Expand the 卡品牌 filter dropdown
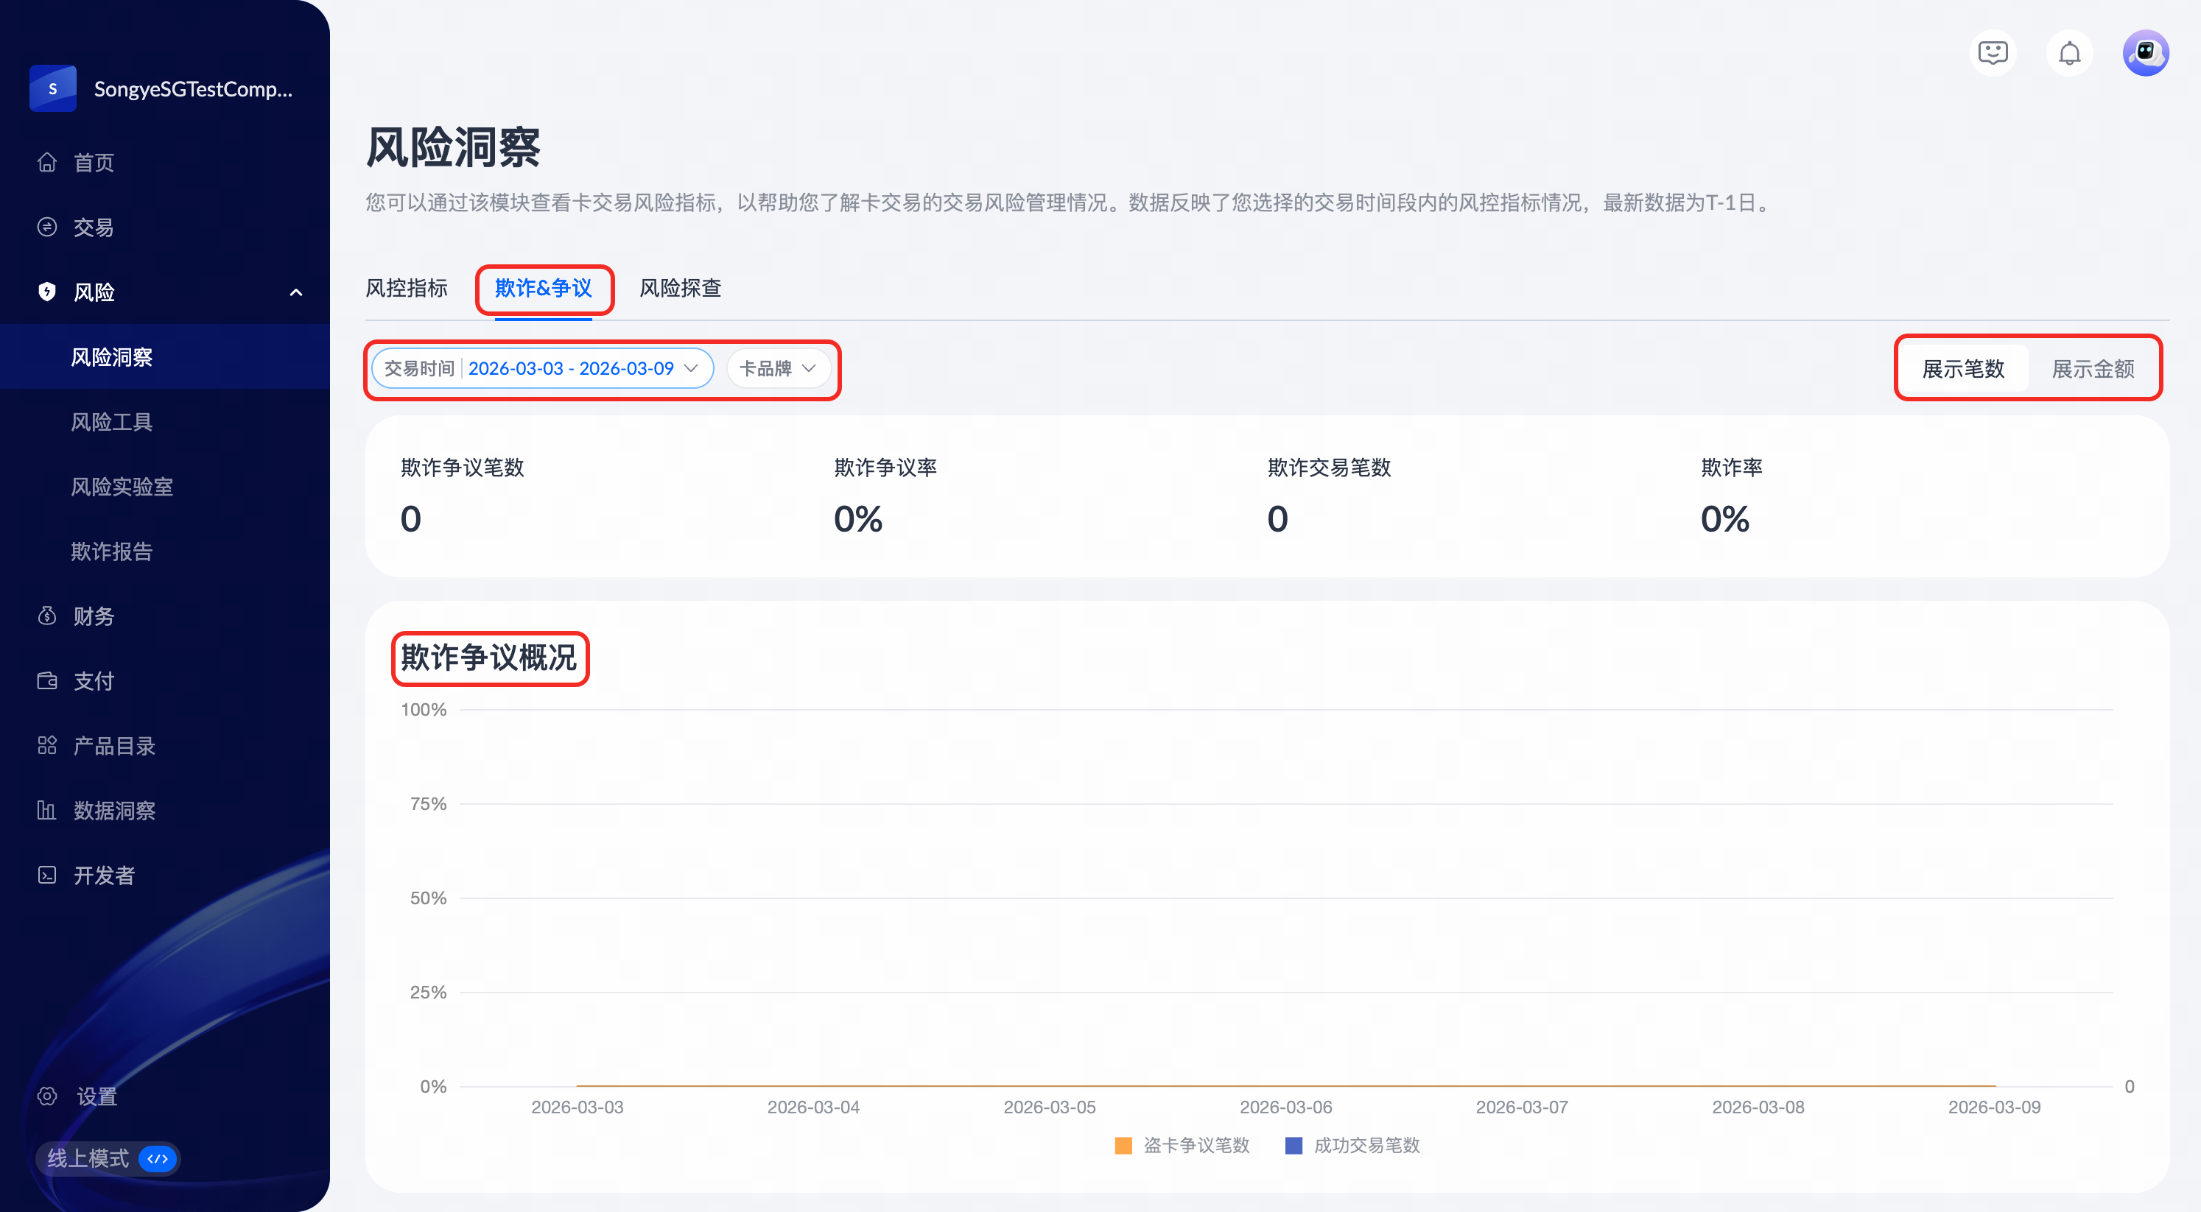 click(x=778, y=368)
